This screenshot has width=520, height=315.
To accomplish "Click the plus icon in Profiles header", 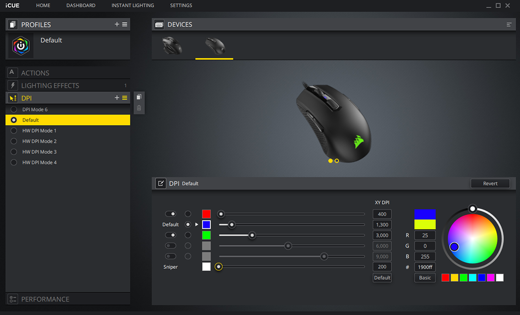I will pyautogui.click(x=117, y=25).
